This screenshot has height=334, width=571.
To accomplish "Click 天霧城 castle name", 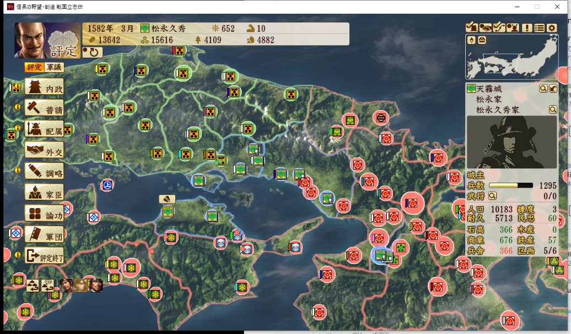I will pos(489,89).
